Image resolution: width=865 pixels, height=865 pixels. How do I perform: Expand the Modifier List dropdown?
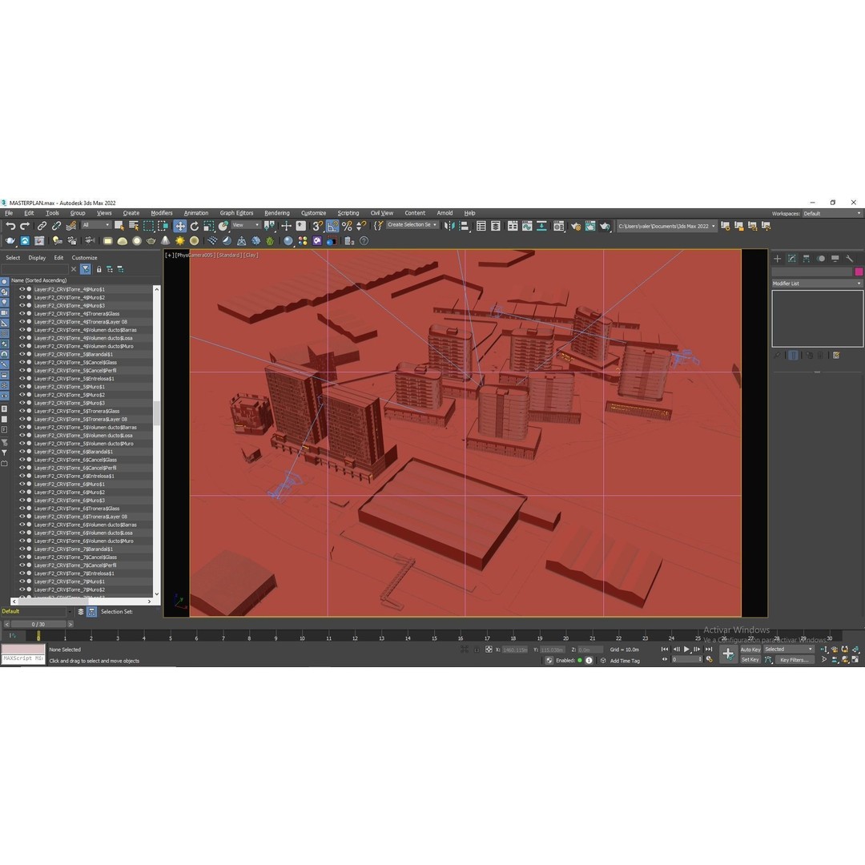(x=817, y=284)
